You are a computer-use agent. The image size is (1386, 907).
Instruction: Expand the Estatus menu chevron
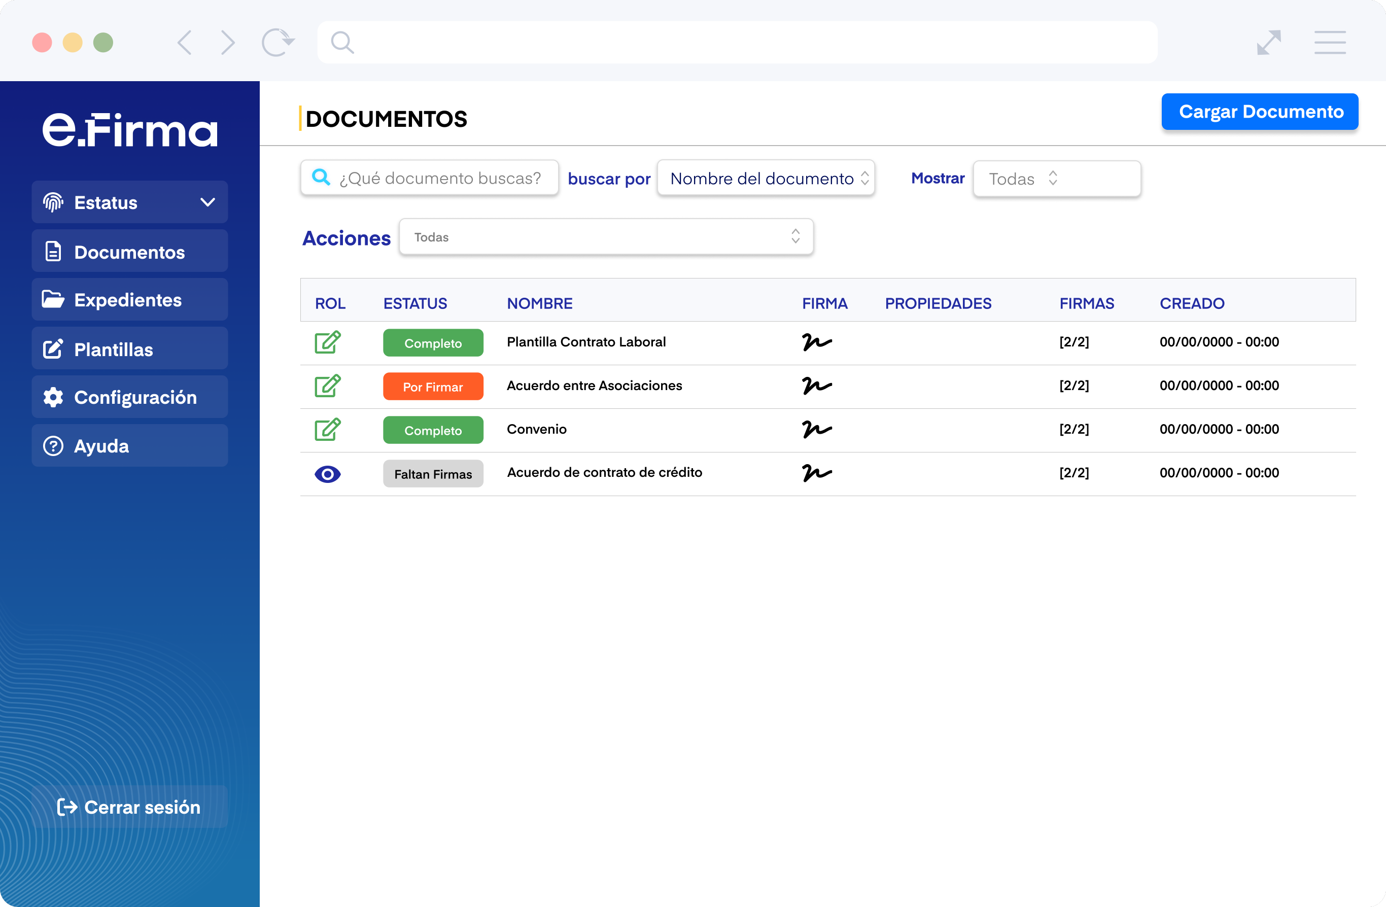click(208, 202)
